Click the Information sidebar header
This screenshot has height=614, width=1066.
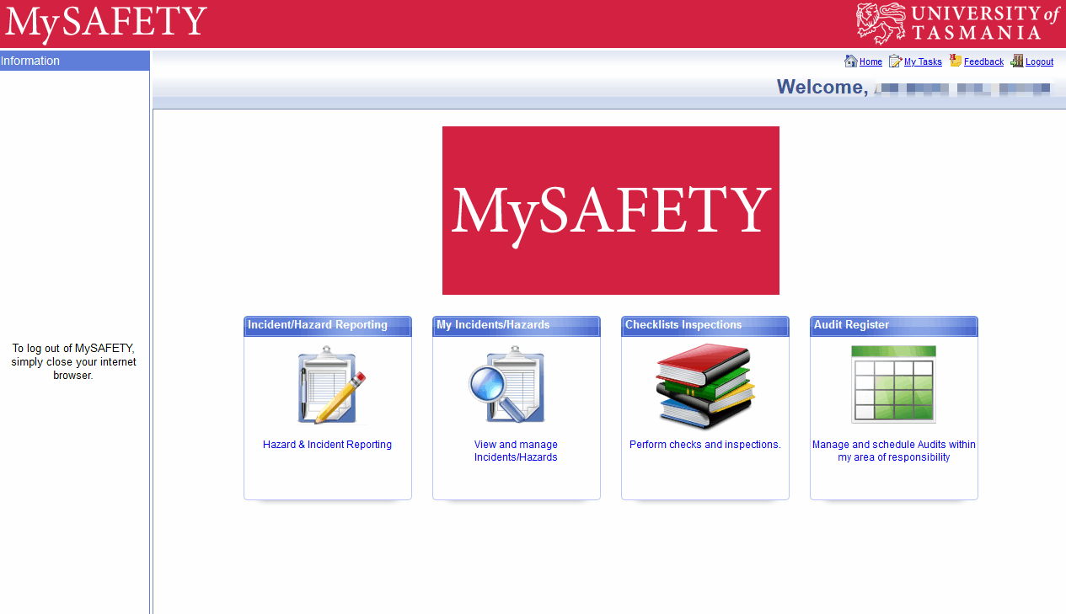[x=75, y=61]
